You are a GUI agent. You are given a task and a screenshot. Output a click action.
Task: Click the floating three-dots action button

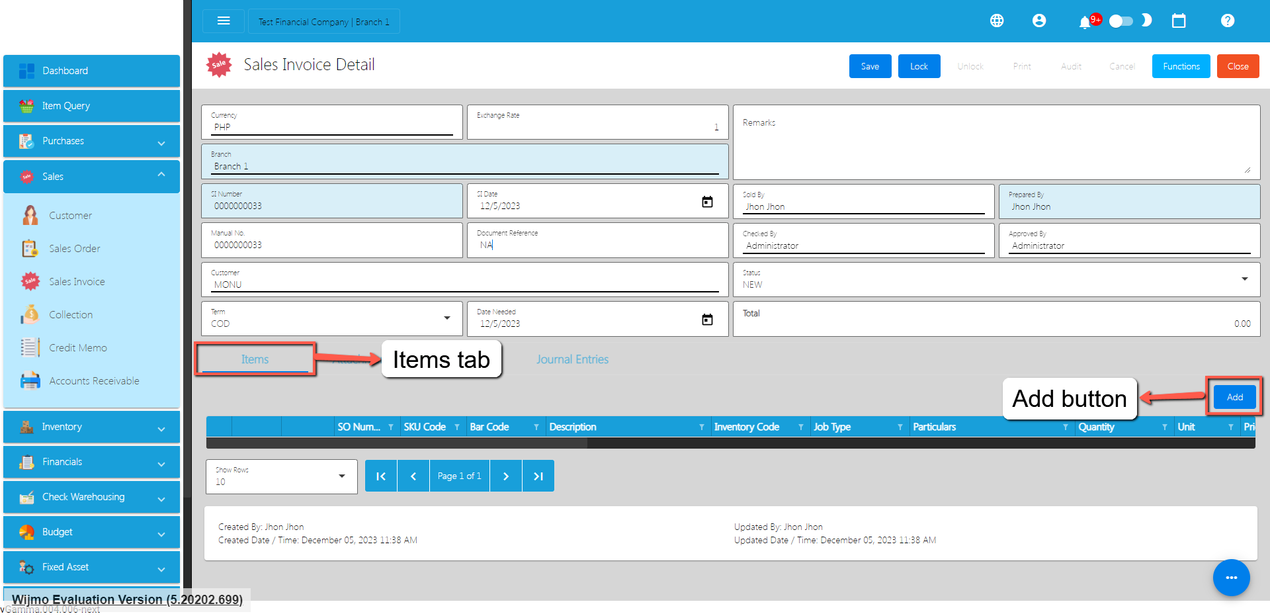coord(1231,578)
